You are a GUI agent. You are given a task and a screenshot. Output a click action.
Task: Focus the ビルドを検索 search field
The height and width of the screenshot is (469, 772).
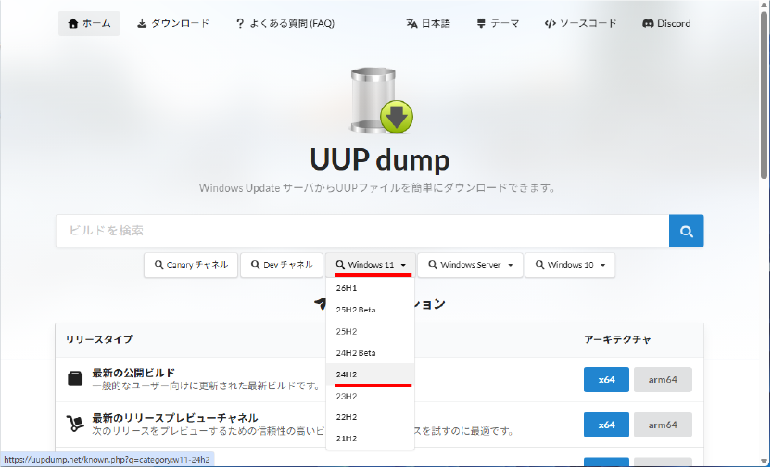click(x=362, y=231)
